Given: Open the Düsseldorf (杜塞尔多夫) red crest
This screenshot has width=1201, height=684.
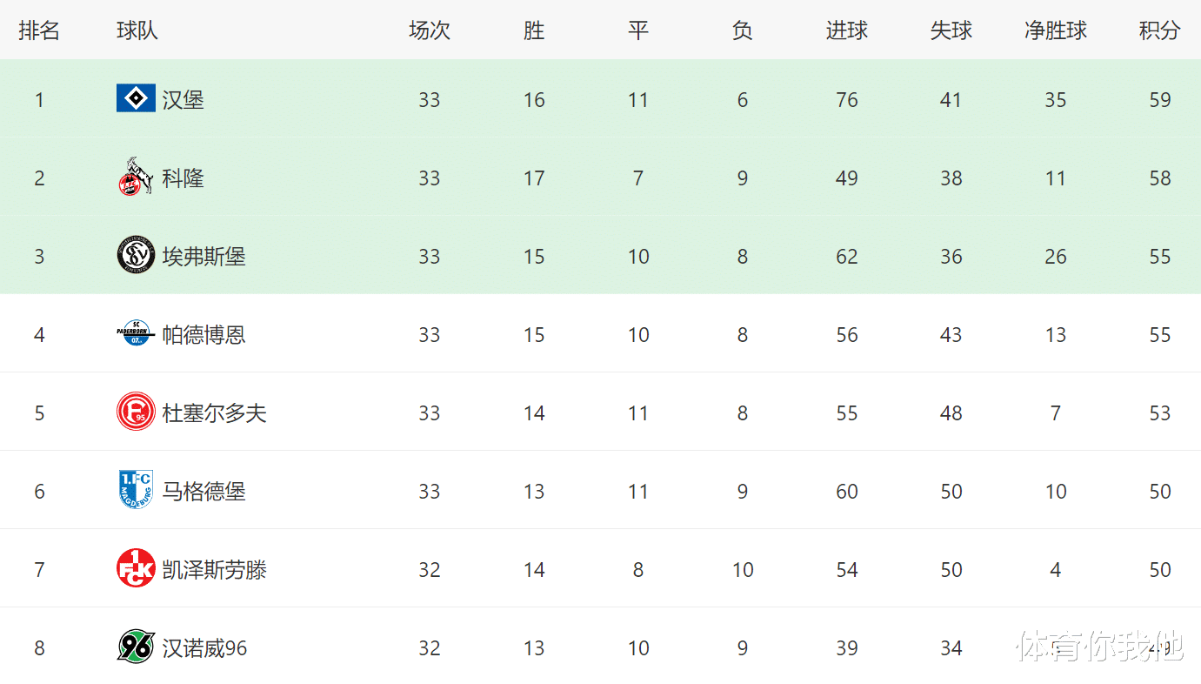Looking at the screenshot, I should tap(136, 412).
